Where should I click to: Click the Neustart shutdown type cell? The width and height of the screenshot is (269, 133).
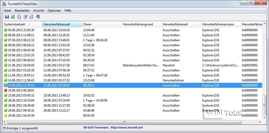(169, 65)
